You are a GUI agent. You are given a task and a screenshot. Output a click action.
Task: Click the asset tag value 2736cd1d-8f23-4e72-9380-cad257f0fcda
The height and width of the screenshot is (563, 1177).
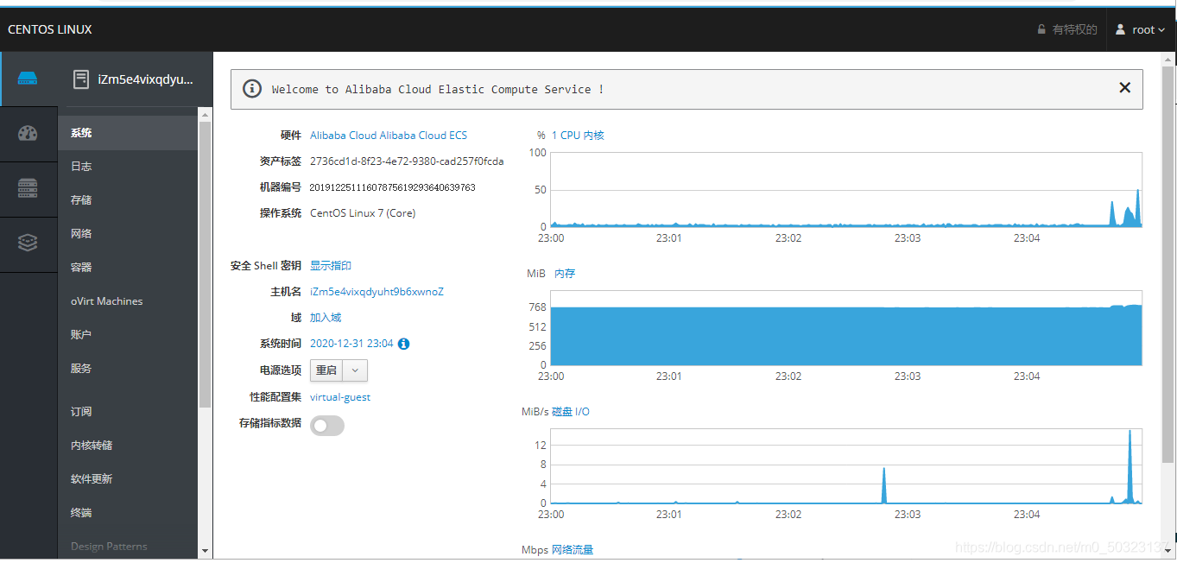(407, 161)
